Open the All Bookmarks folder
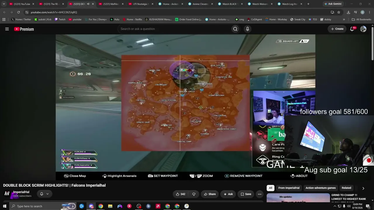The width and height of the screenshot is (374, 210). pos(361,20)
